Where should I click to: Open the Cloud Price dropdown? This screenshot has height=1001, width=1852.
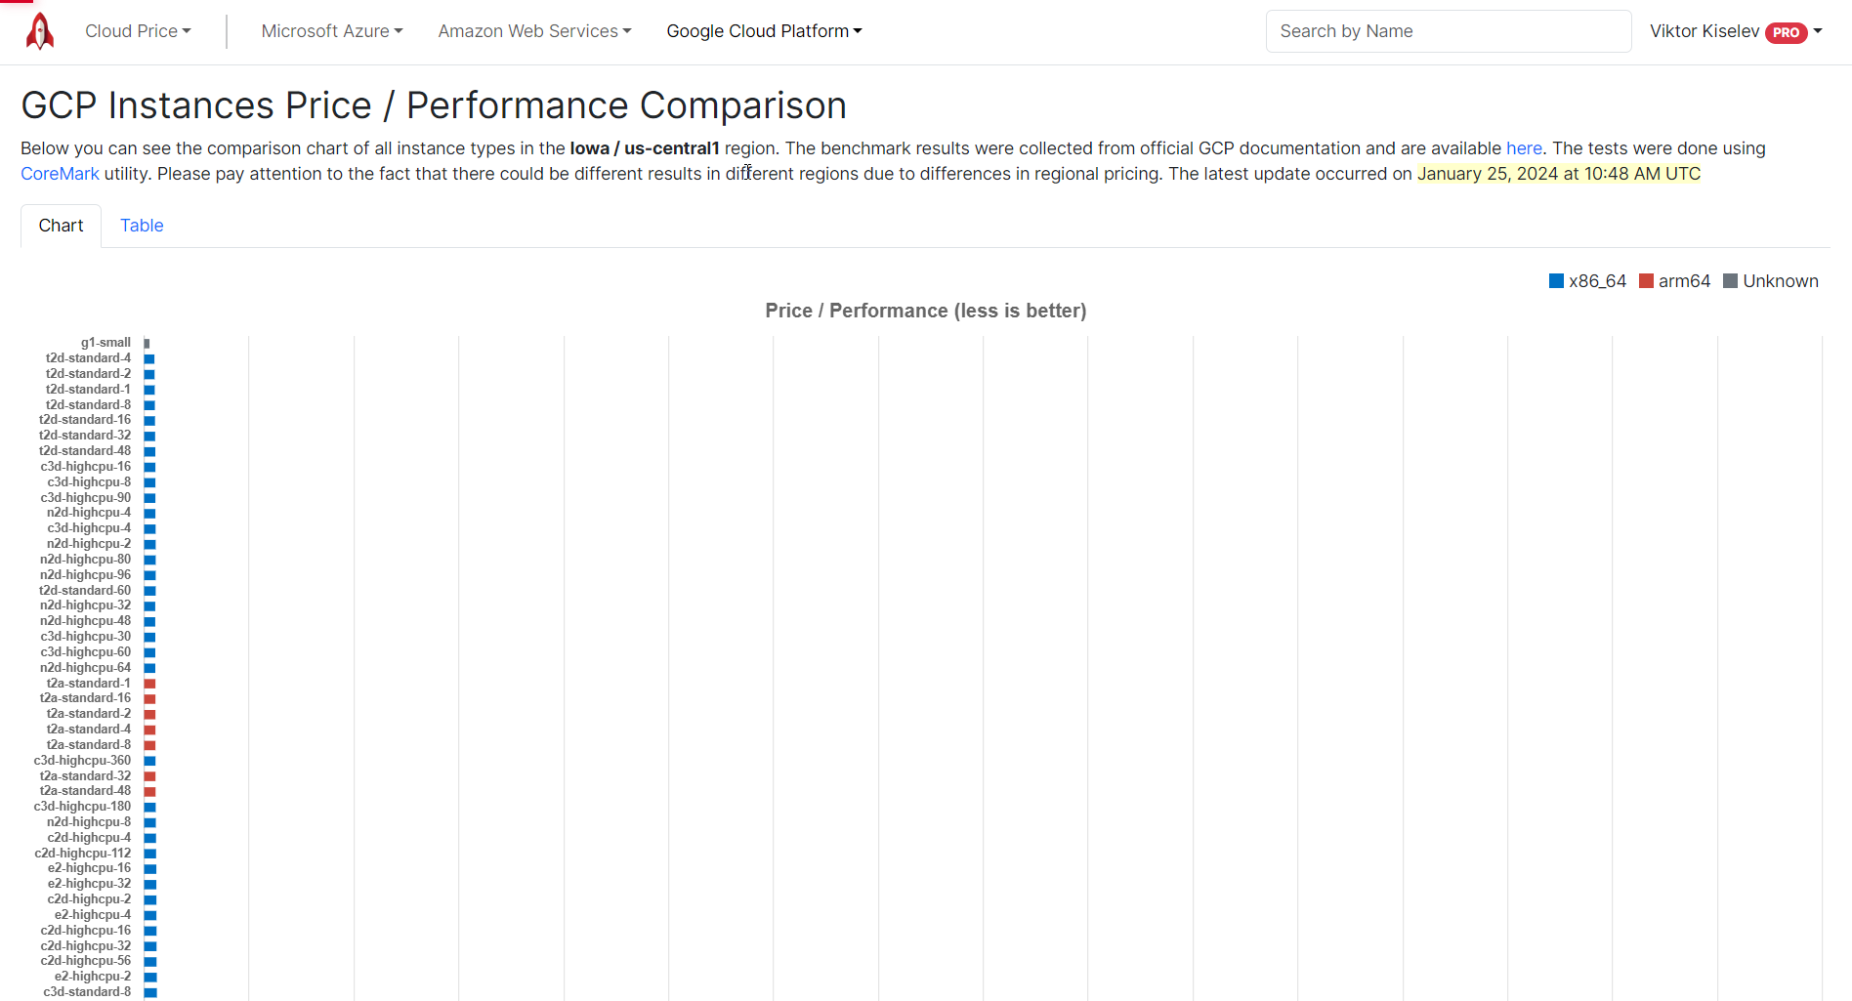tap(138, 31)
